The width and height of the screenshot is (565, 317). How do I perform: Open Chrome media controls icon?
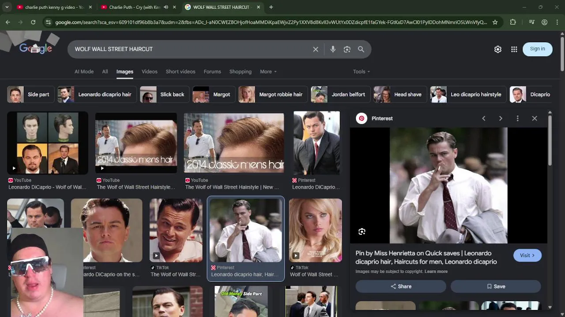point(532,22)
